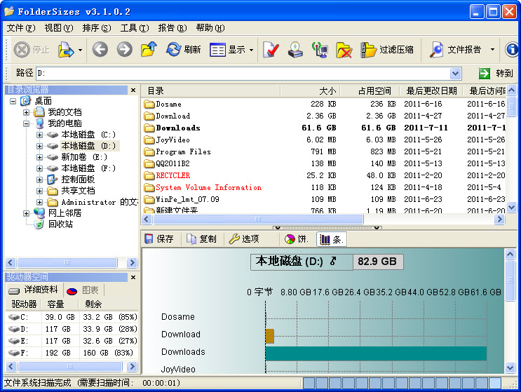Switch chart to 饼 pie view
The height and width of the screenshot is (392, 521).
pos(297,239)
